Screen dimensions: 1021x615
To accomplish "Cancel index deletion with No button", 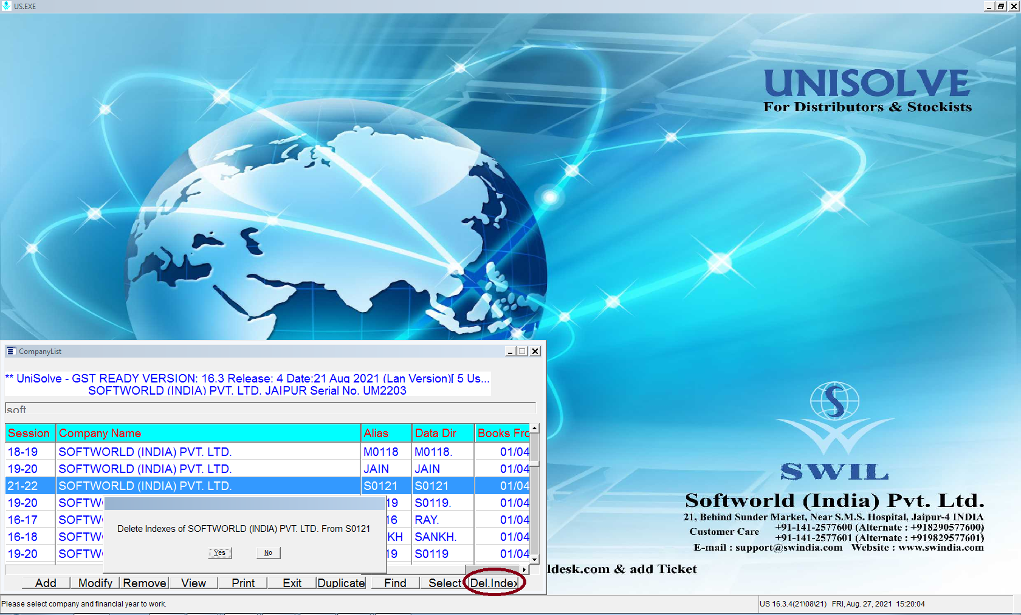I will point(268,552).
